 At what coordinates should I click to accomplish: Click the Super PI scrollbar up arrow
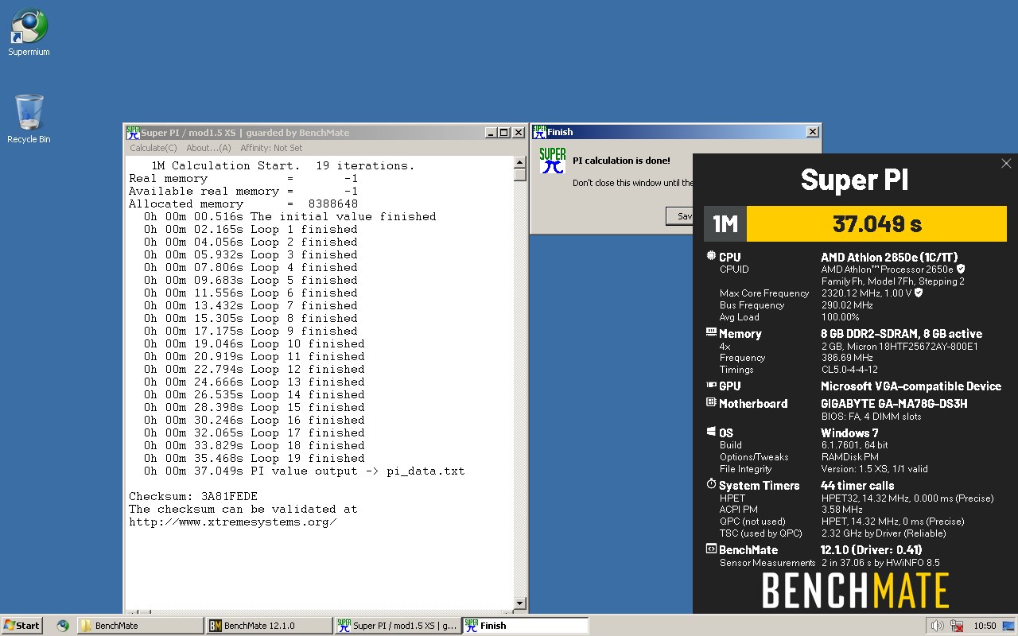(520, 162)
